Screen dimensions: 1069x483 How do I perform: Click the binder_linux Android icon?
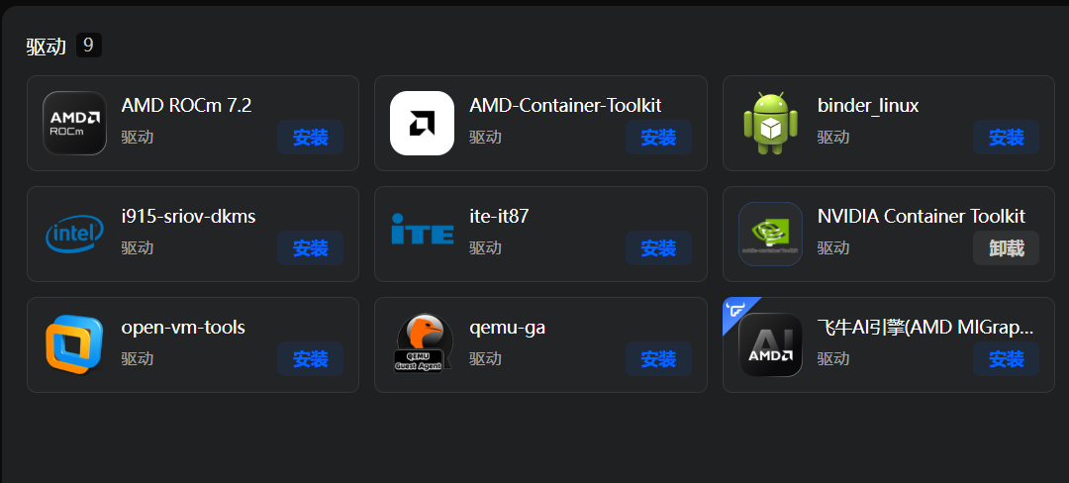[770, 124]
